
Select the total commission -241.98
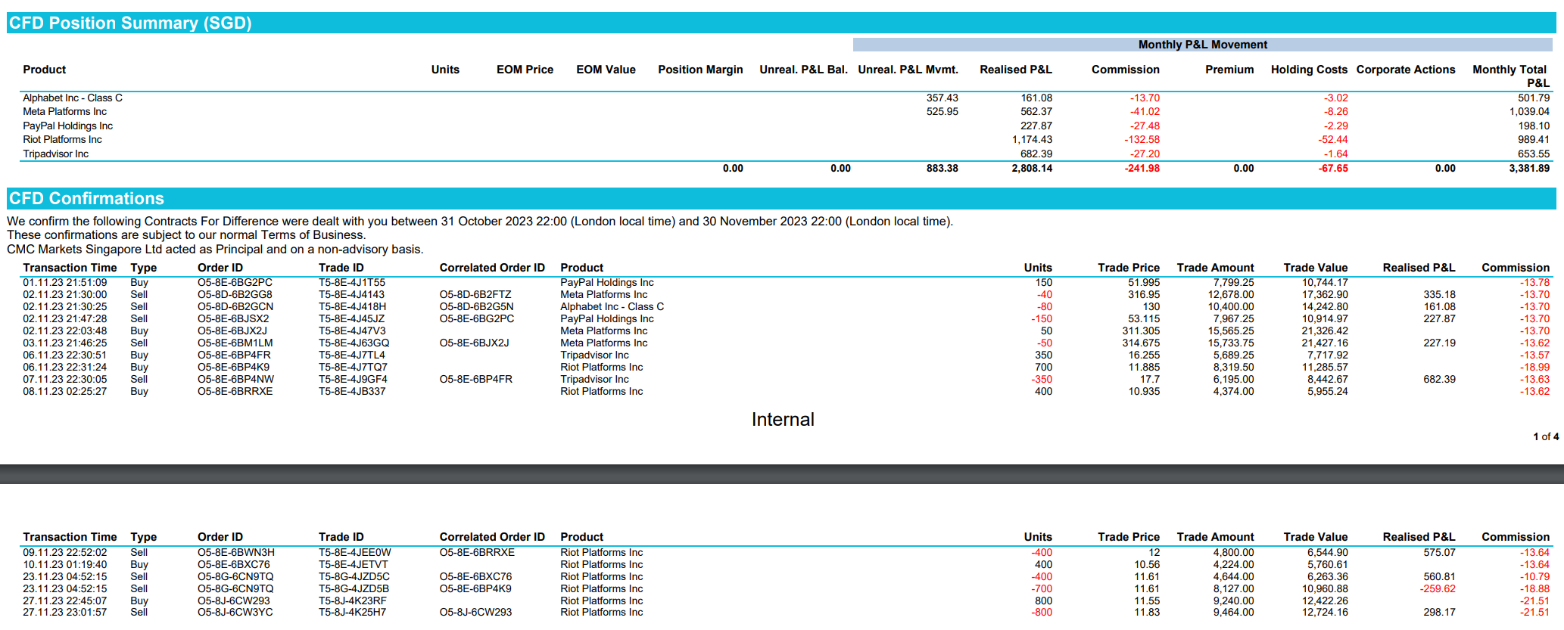tap(1142, 168)
